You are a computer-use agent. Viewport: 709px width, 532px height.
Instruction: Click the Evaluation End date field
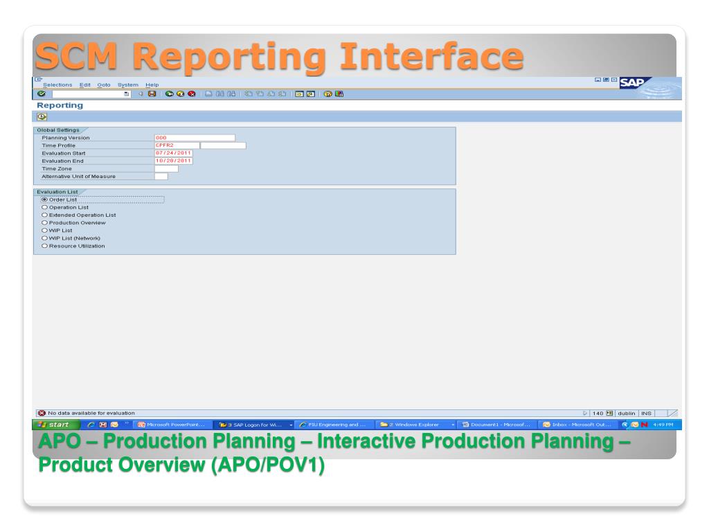(x=174, y=161)
